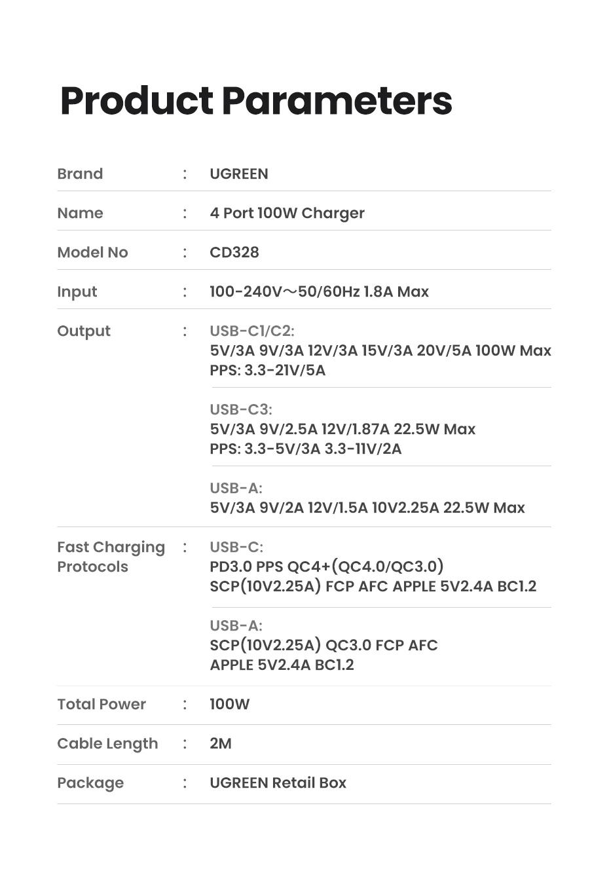Image resolution: width=609 pixels, height=886 pixels.
Task: Click the "PPS: 3.3-5V/3A 3.3-11V/2A" line
Action: (306, 449)
